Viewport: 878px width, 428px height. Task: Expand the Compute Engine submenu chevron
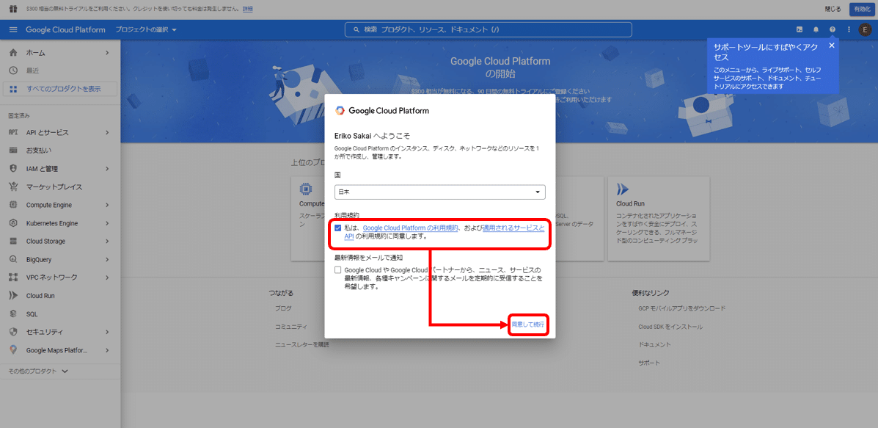pos(106,205)
